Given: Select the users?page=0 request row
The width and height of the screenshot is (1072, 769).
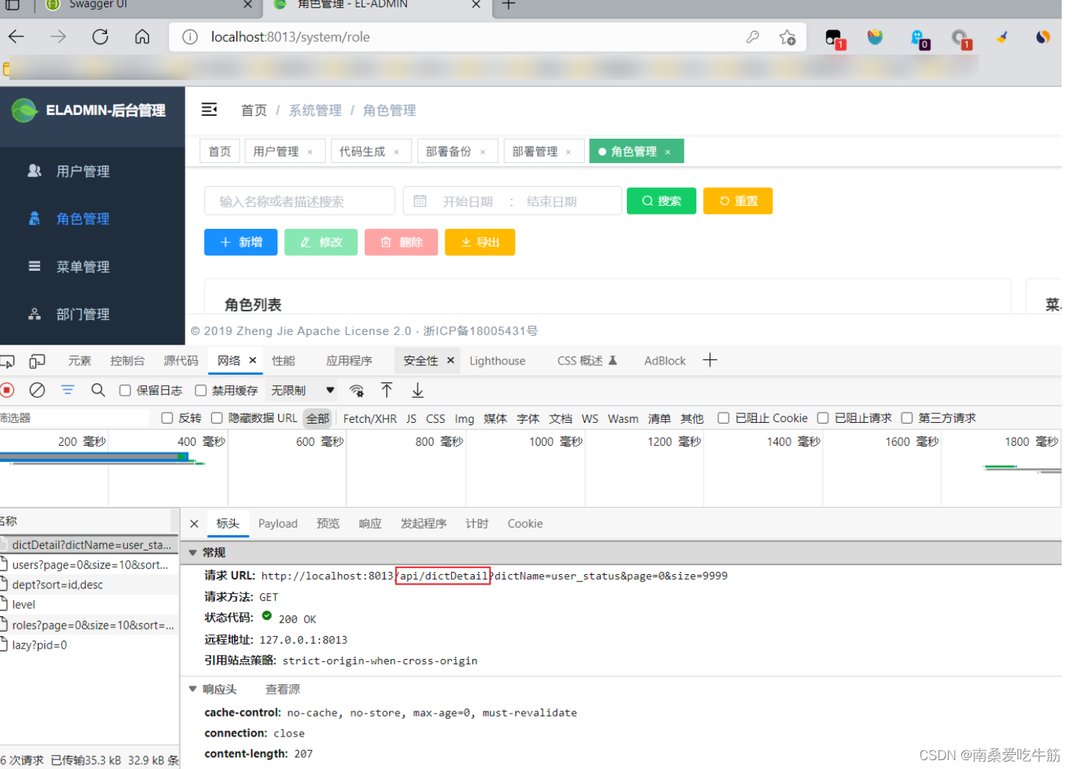Looking at the screenshot, I should coord(89,565).
